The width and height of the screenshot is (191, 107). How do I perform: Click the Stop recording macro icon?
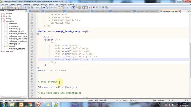pos(97,7)
